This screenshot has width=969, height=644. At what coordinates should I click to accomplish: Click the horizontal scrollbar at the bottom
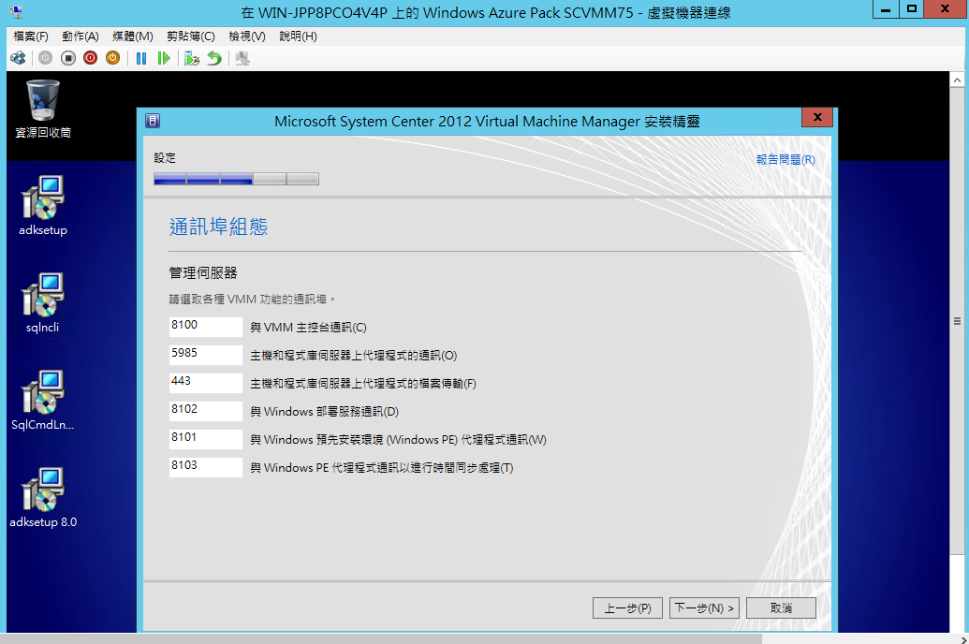pos(381,638)
